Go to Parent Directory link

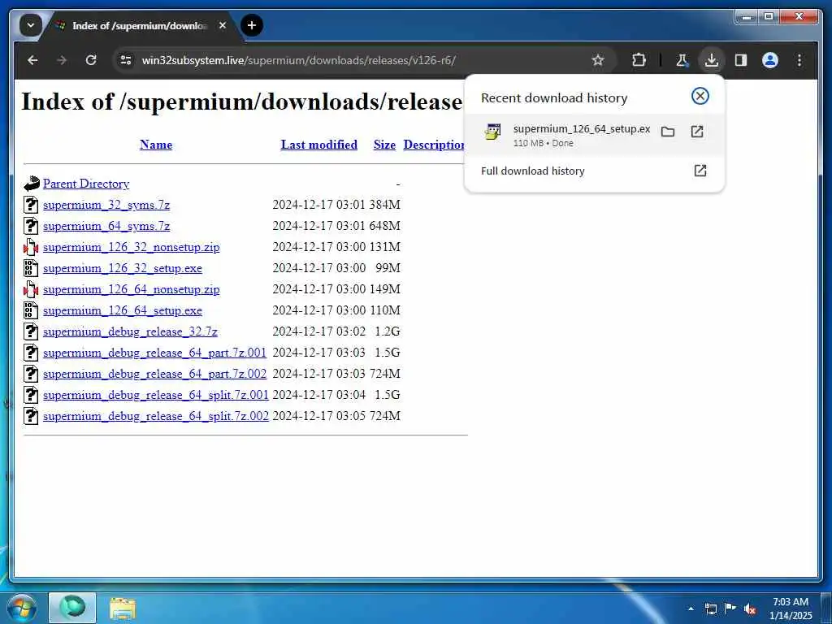coord(86,184)
